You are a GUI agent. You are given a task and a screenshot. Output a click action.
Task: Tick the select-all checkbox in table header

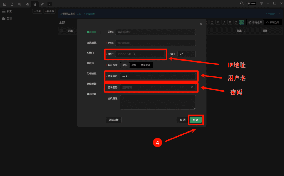pyautogui.click(x=61, y=31)
